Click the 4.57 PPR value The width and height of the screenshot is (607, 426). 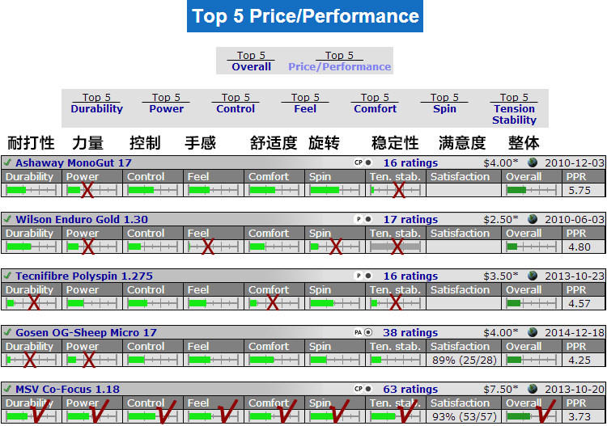pos(579,303)
